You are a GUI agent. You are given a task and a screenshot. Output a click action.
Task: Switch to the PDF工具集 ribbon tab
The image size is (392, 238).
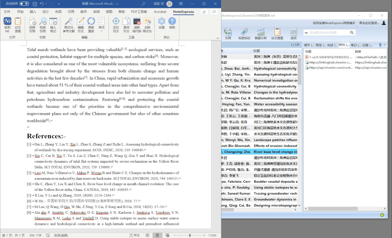[x=139, y=12]
